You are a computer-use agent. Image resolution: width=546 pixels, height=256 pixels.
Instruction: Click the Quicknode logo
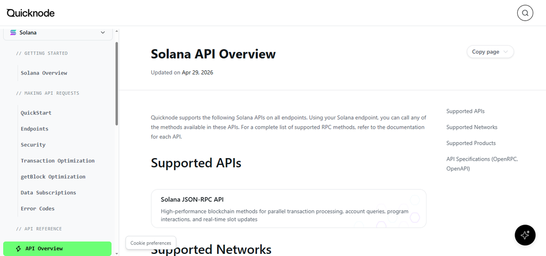point(30,13)
